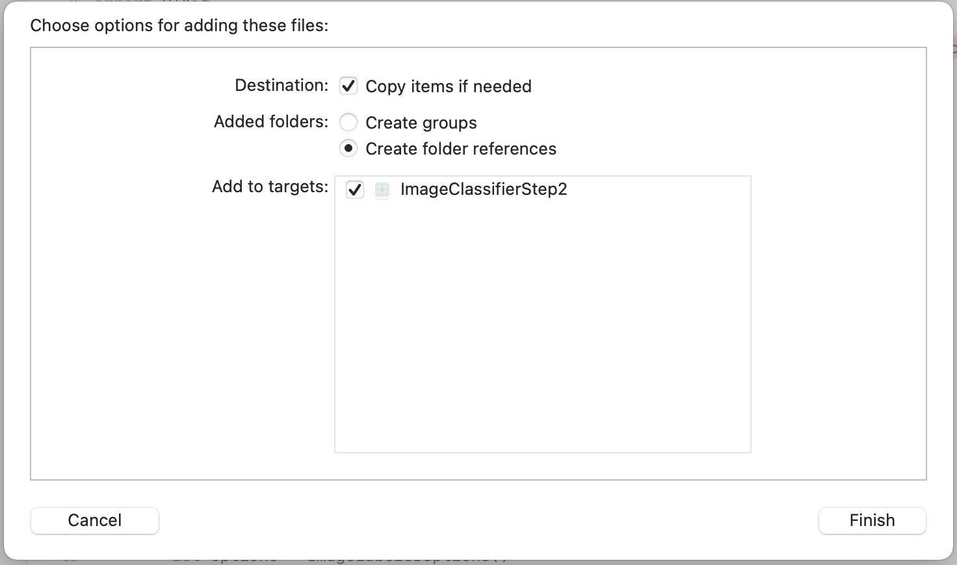Select the "Create groups" radio button
957x565 pixels.
coord(349,122)
